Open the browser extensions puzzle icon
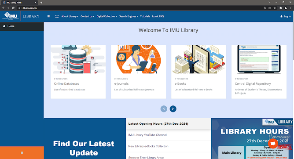Image resolution: width=294 pixels, height=159 pixels. click(281, 8)
